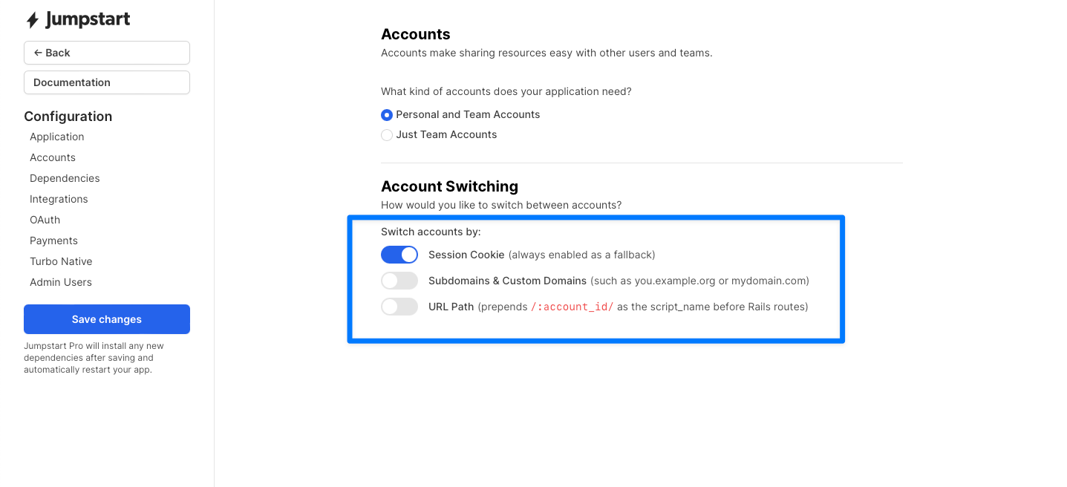Open Turbo Native settings

click(x=61, y=261)
